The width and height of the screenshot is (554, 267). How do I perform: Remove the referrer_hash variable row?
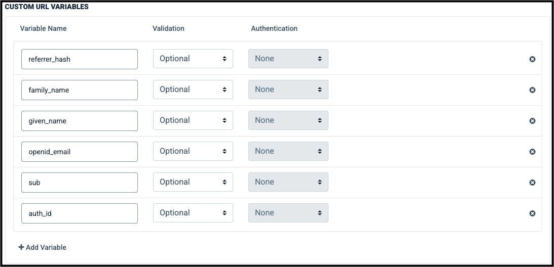pyautogui.click(x=532, y=59)
